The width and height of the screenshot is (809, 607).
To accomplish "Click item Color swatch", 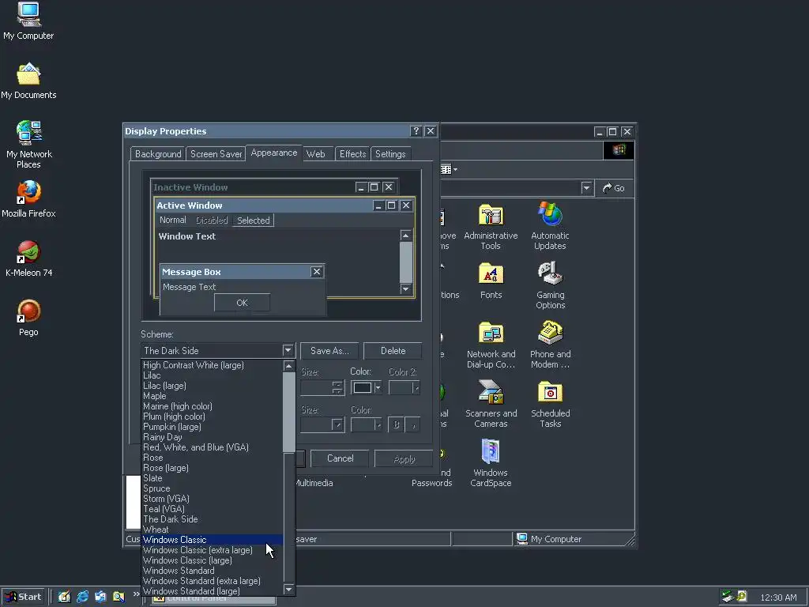I will coord(363,387).
